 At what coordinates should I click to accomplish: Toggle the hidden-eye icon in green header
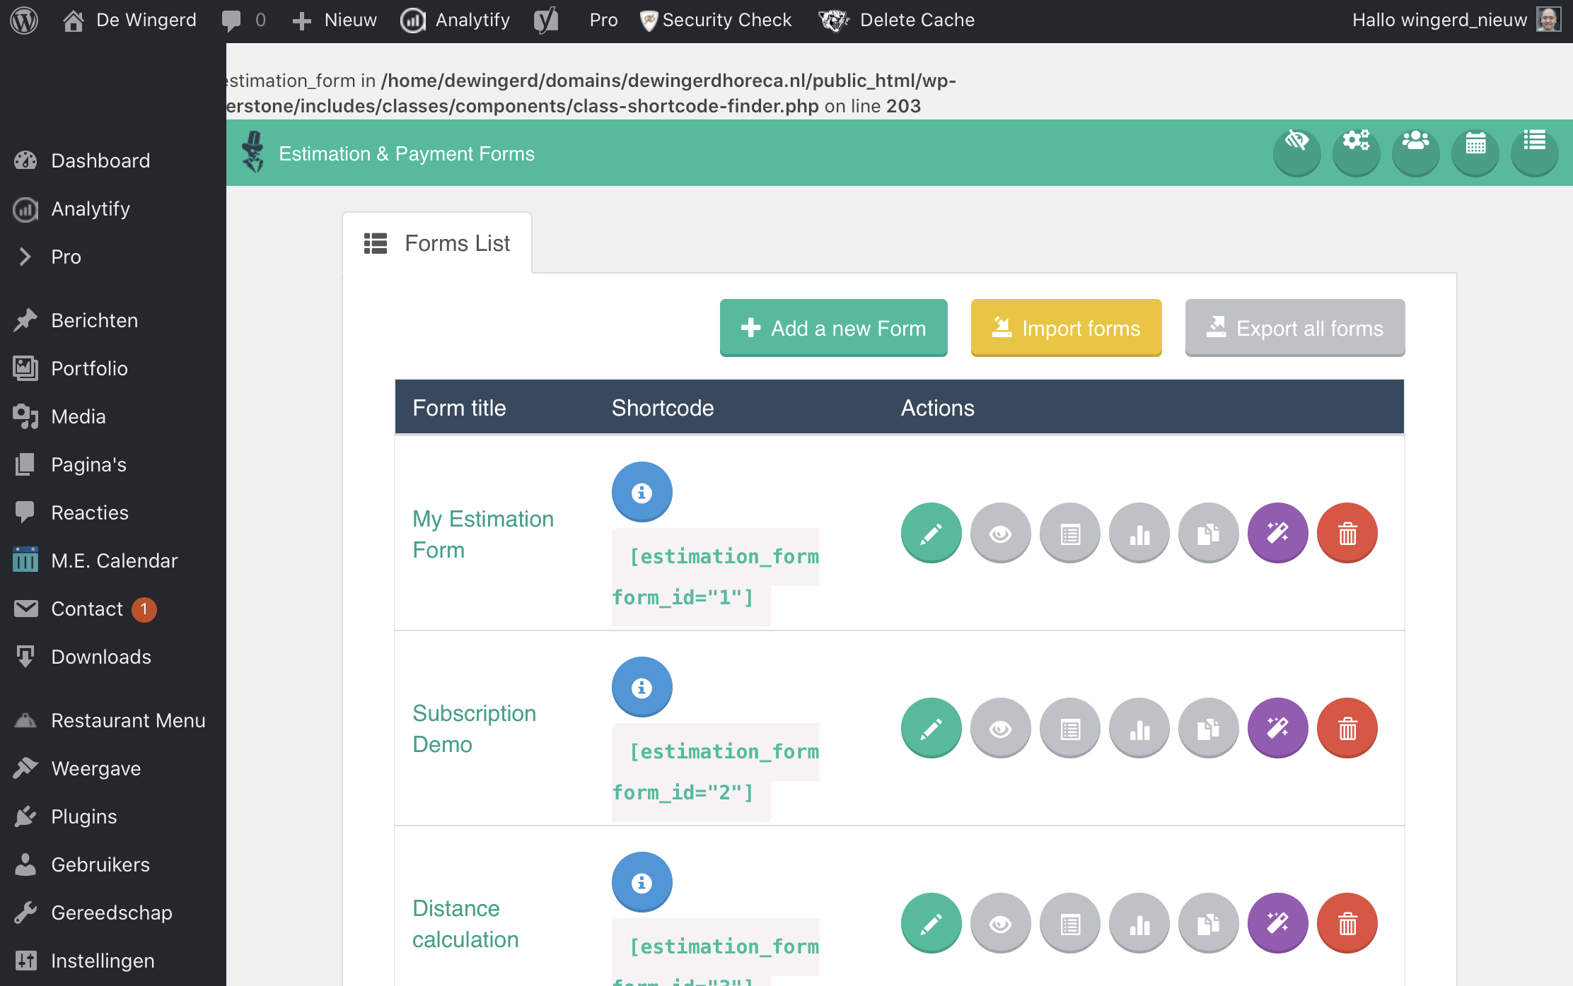(x=1296, y=151)
